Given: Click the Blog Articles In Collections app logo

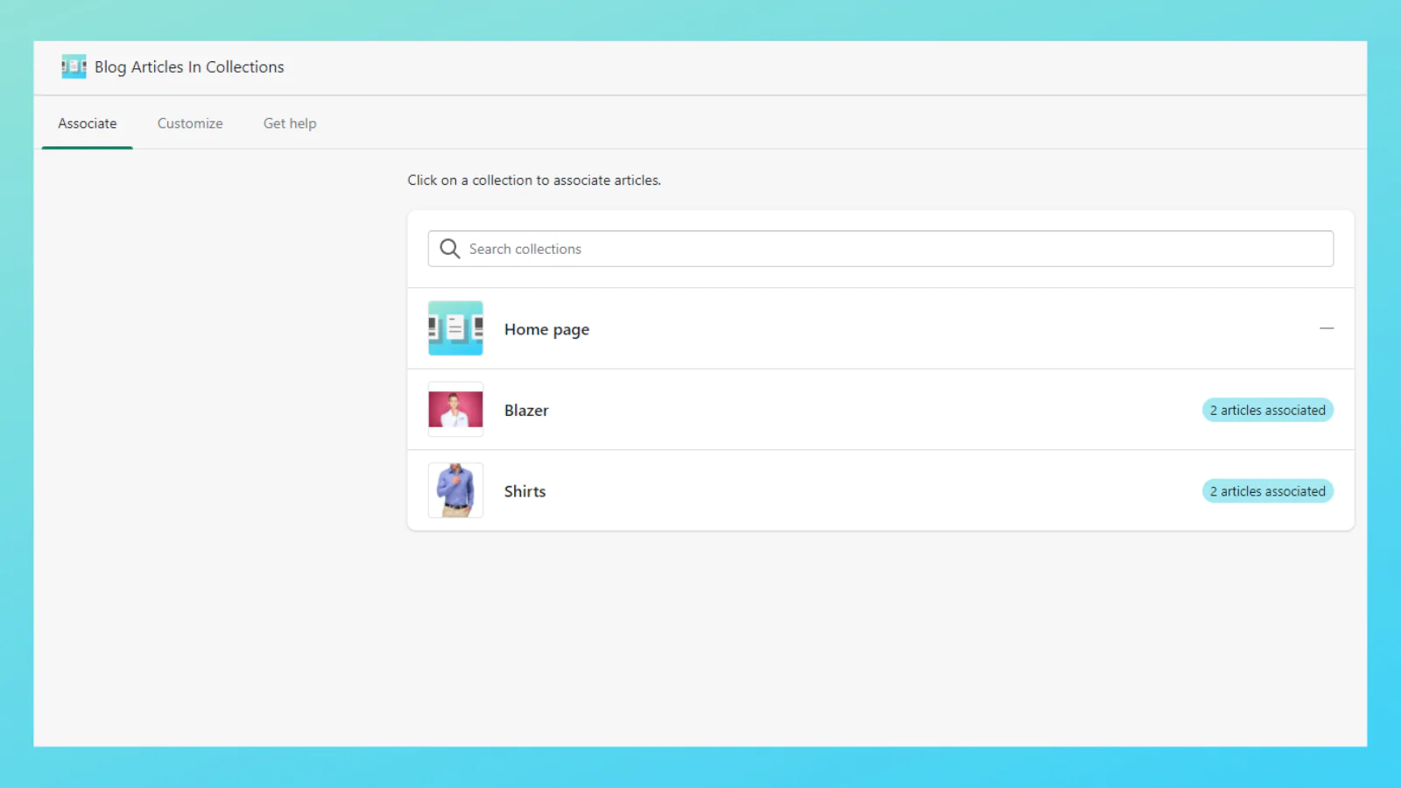Looking at the screenshot, I should click(74, 67).
